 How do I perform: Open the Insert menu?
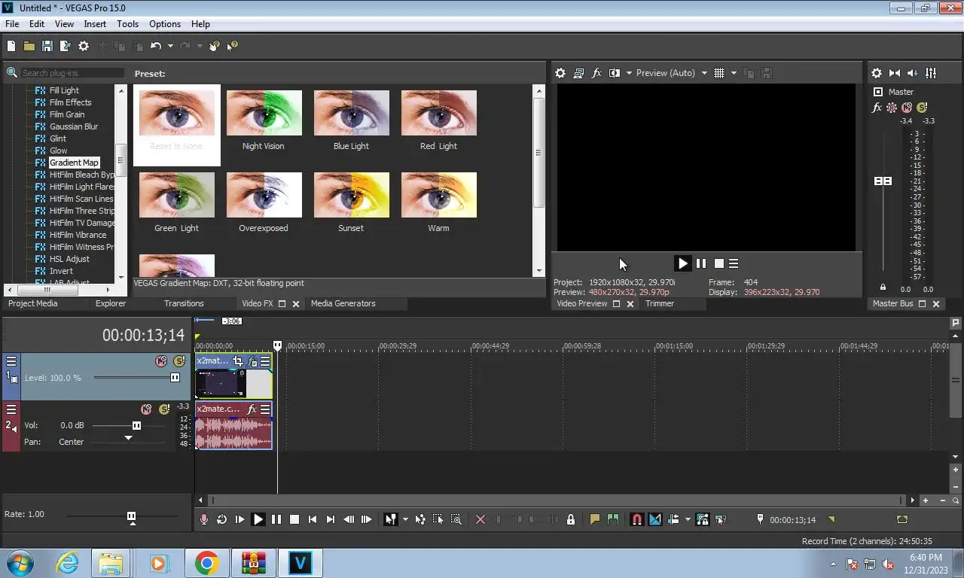(x=95, y=24)
